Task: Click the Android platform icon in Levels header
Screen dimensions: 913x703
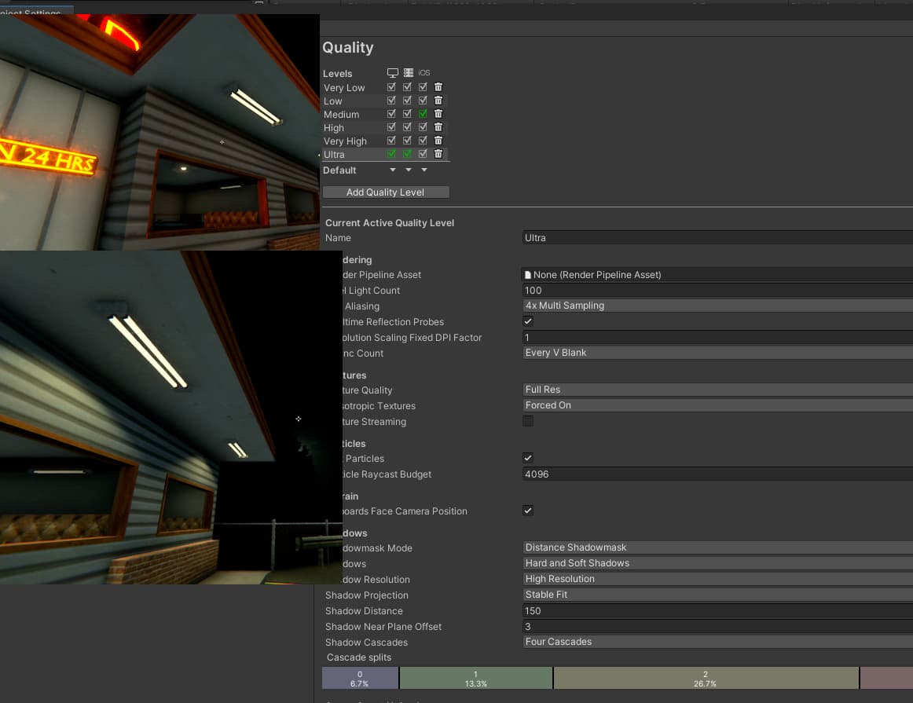Action: pyautogui.click(x=407, y=72)
